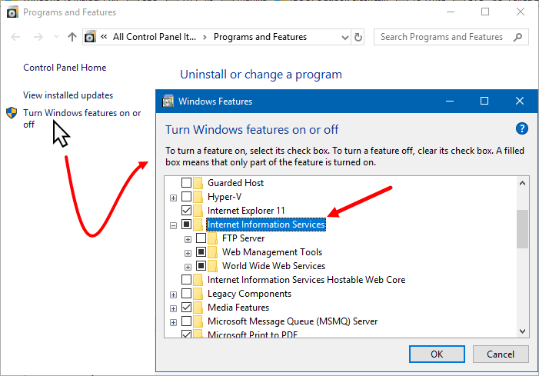Uncheck Internet Explorer 11 checkbox
Image resolution: width=539 pixels, height=376 pixels.
point(186,211)
